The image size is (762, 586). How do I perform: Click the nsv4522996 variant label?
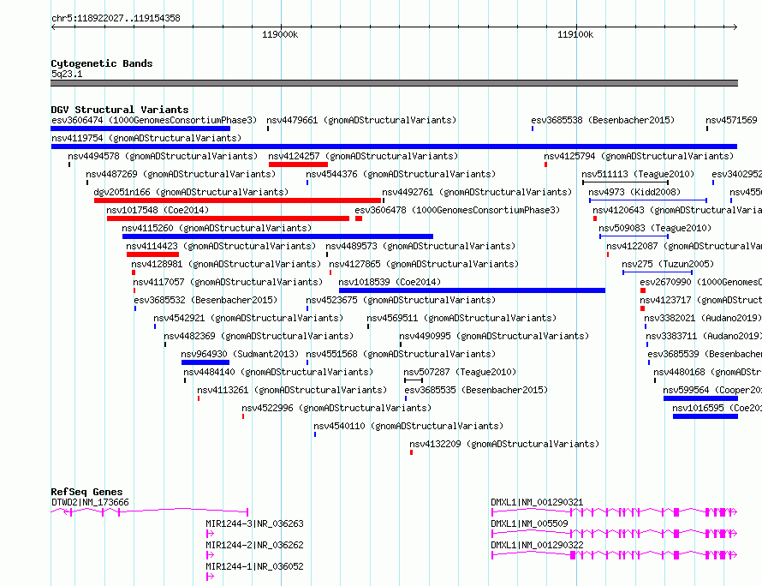pos(336,408)
